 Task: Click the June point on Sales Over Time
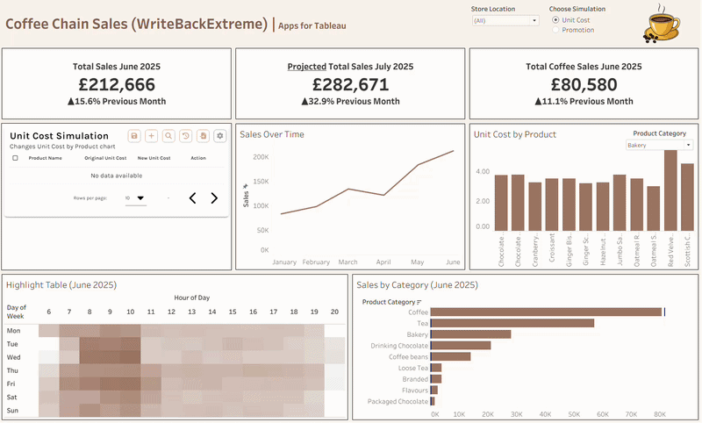pos(453,151)
